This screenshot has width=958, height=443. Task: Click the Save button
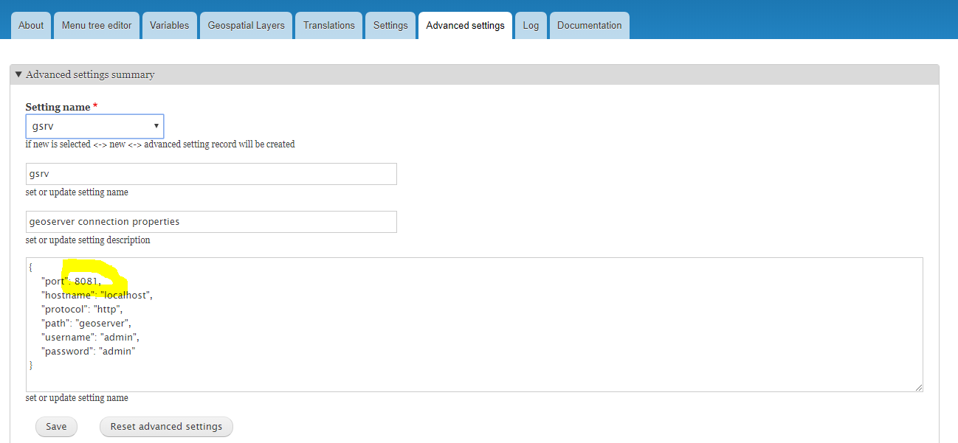coord(56,427)
